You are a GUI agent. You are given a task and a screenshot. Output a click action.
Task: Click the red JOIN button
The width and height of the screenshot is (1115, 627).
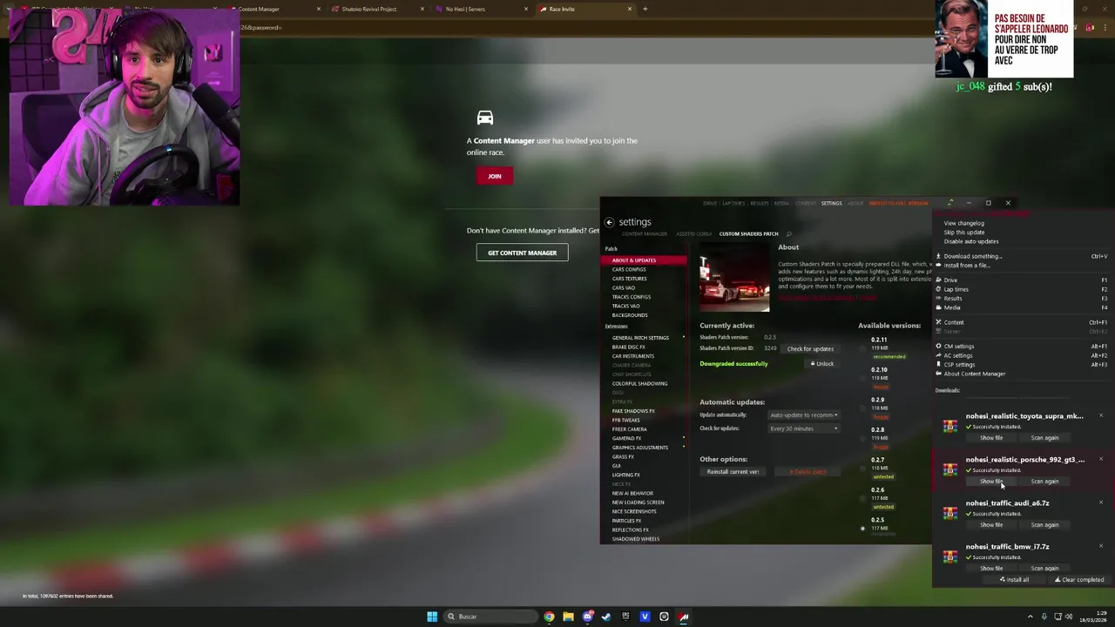pos(495,176)
